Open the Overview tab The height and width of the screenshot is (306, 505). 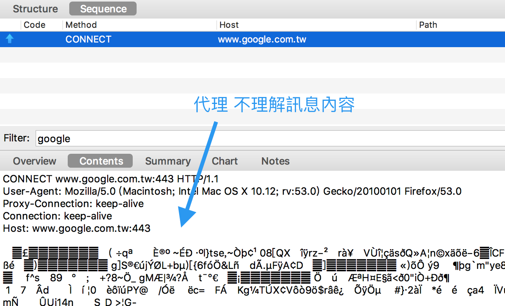pos(34,161)
